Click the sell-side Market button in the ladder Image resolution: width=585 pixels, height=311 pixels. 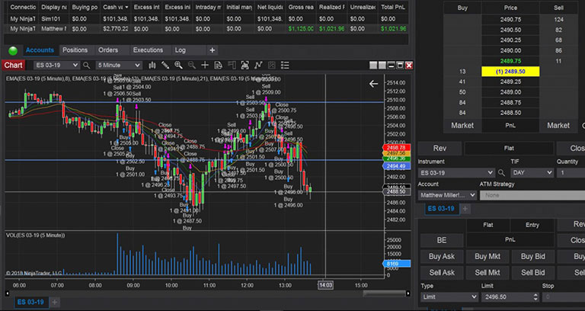(558, 126)
